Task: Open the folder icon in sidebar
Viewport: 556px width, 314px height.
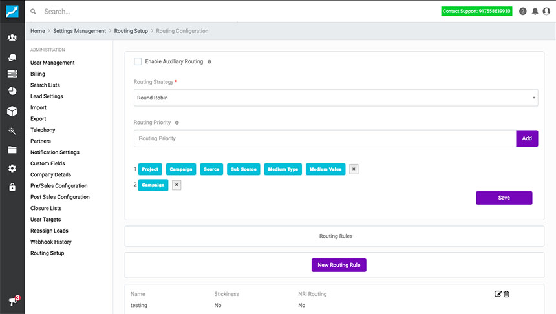Action: (x=12, y=150)
